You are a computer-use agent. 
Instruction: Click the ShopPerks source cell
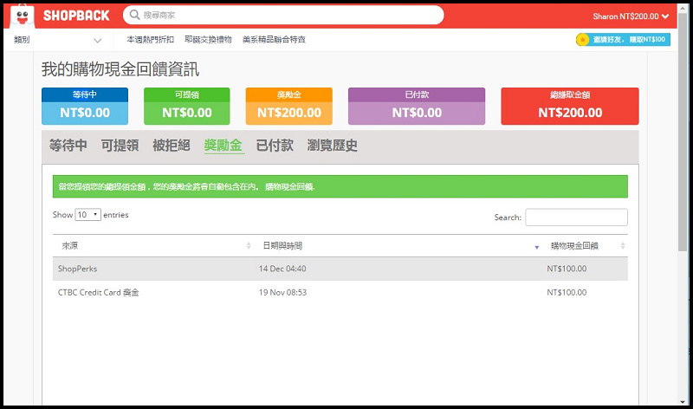click(77, 269)
